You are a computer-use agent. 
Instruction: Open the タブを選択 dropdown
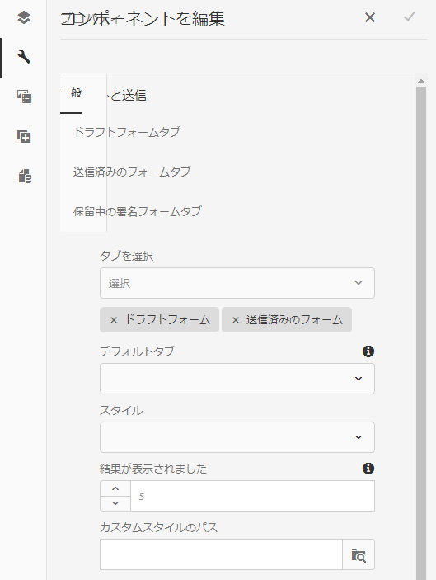[x=237, y=283]
